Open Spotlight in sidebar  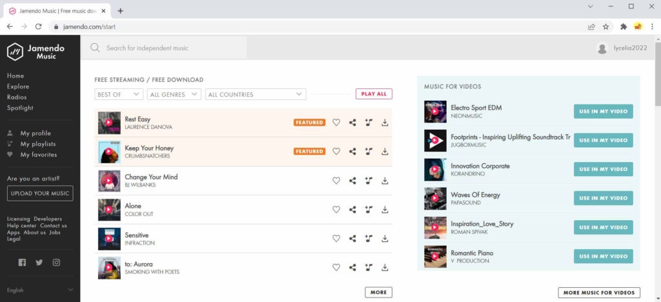click(20, 108)
